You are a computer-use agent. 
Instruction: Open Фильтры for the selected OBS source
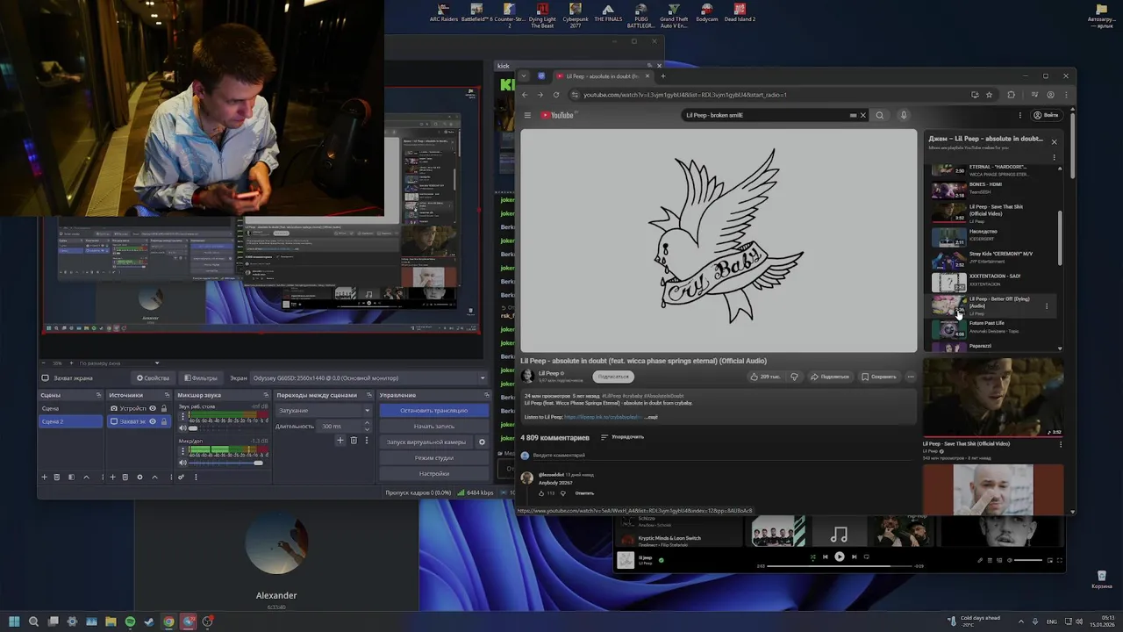(x=200, y=378)
